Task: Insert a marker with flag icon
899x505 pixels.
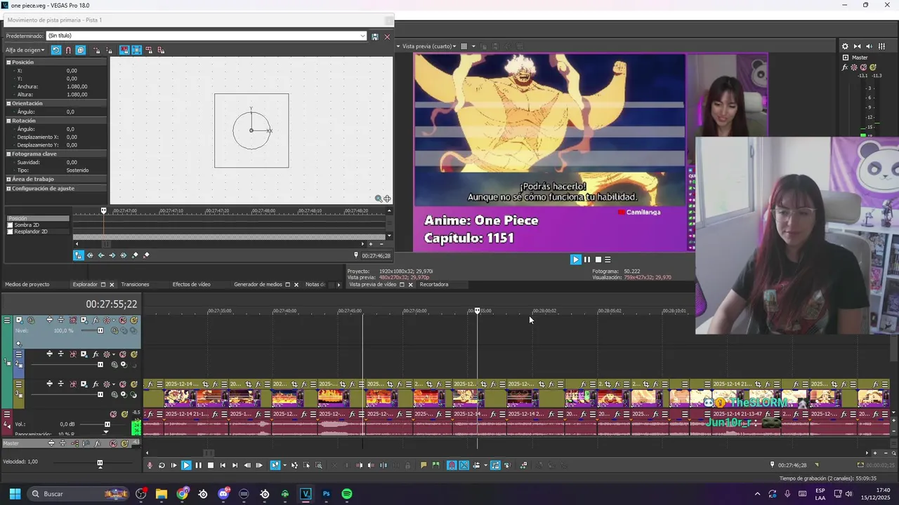Action: 424,465
